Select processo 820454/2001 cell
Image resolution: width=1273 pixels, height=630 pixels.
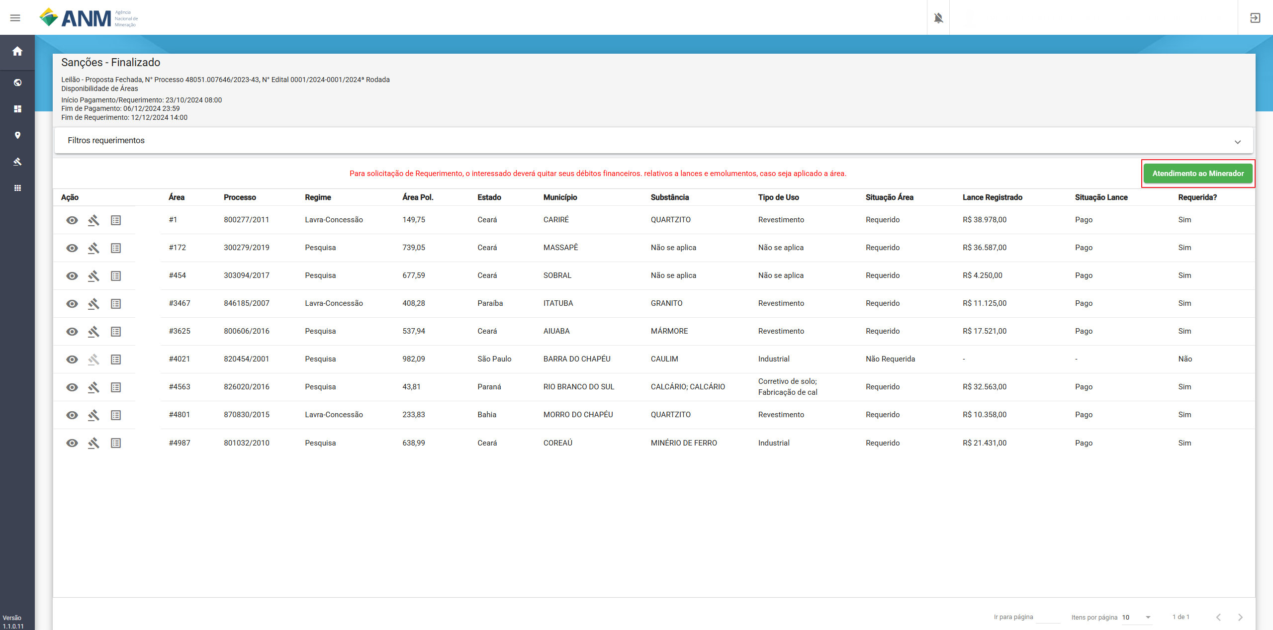246,359
